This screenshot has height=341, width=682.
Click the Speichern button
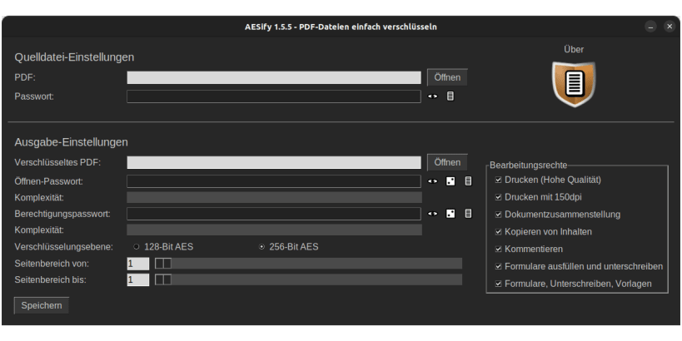[x=42, y=305]
